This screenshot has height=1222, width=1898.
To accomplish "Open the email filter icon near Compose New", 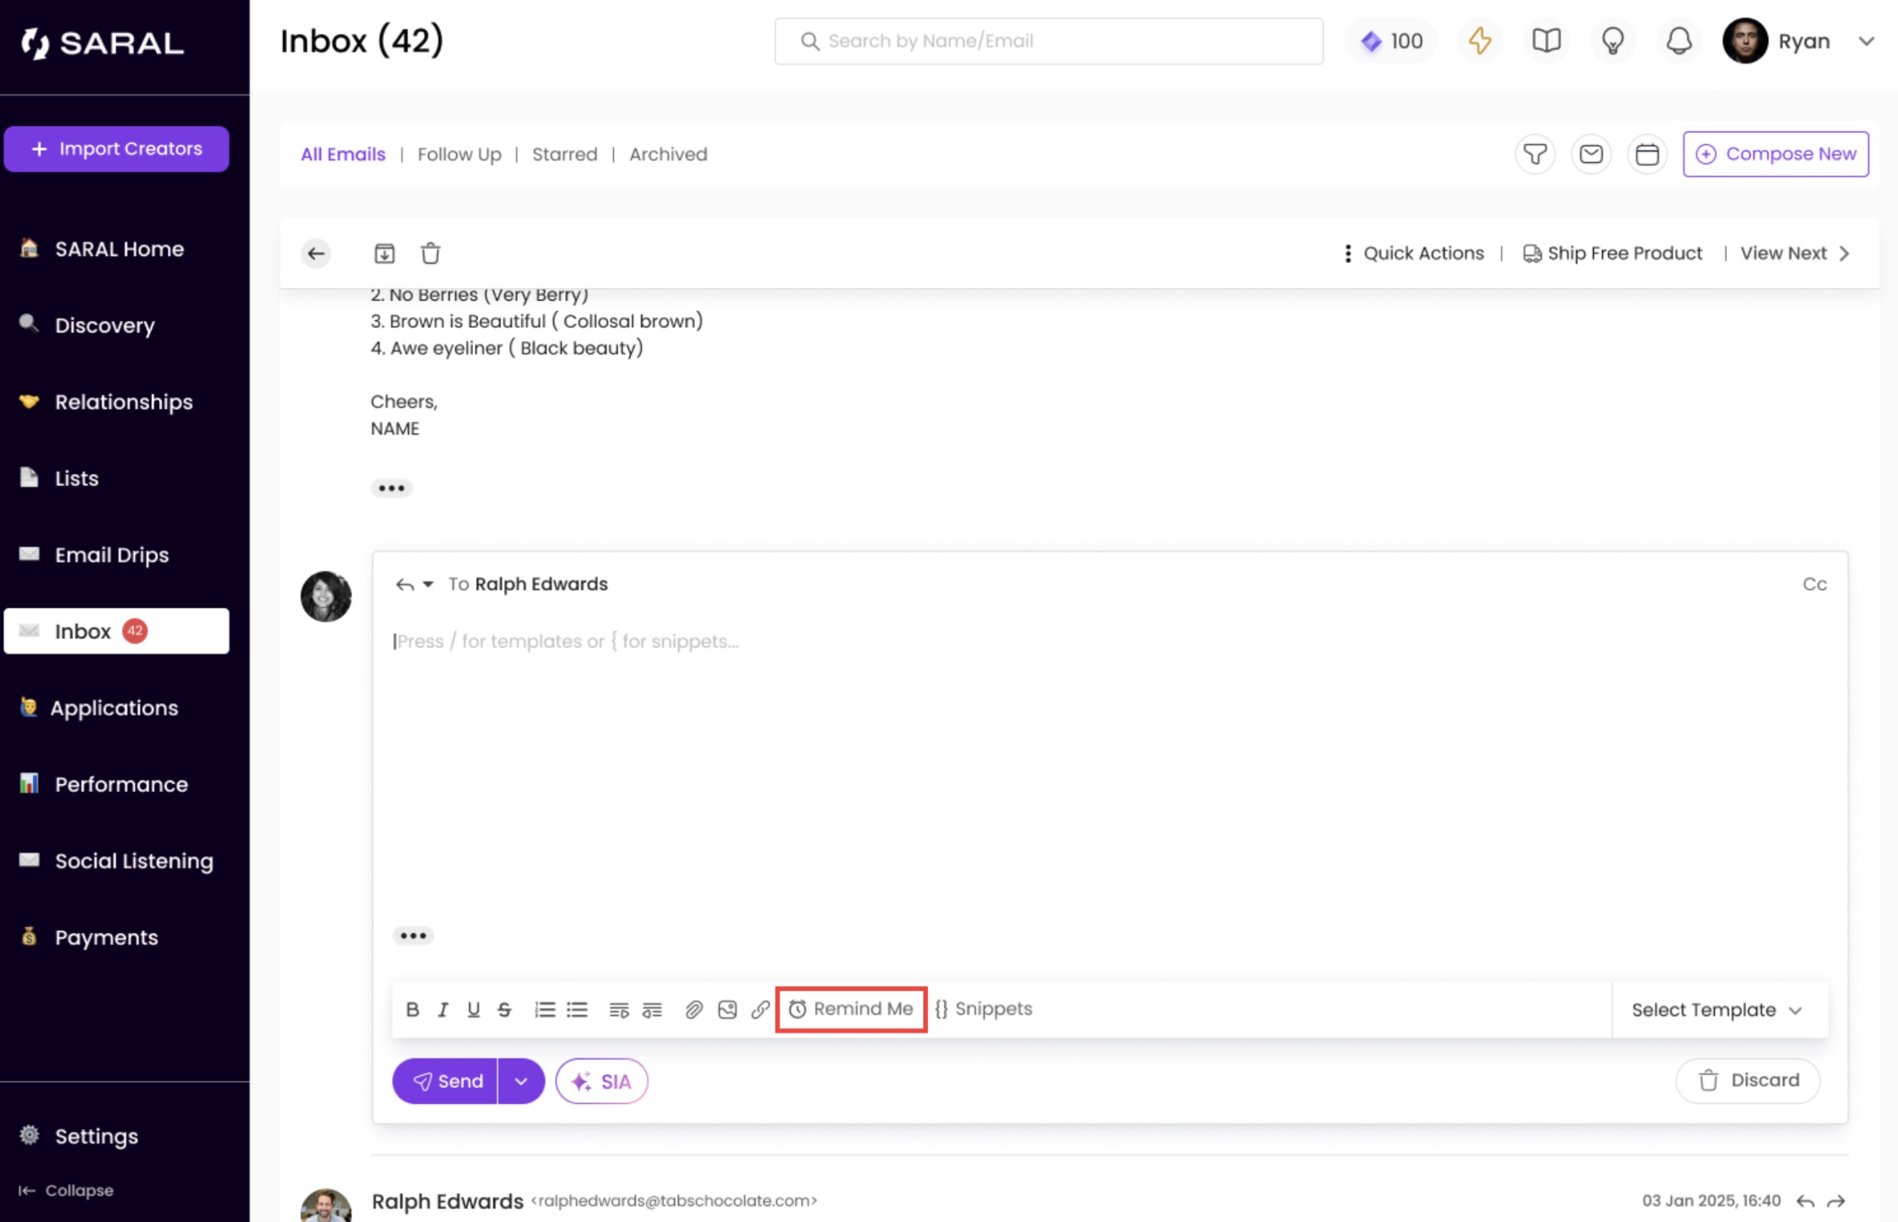I will click(x=1535, y=154).
